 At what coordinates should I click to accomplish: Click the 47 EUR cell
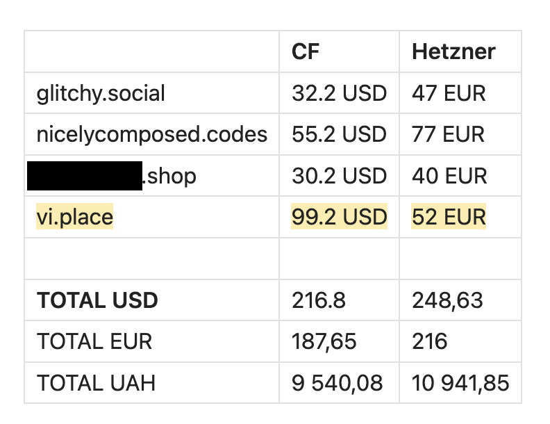coord(449,93)
